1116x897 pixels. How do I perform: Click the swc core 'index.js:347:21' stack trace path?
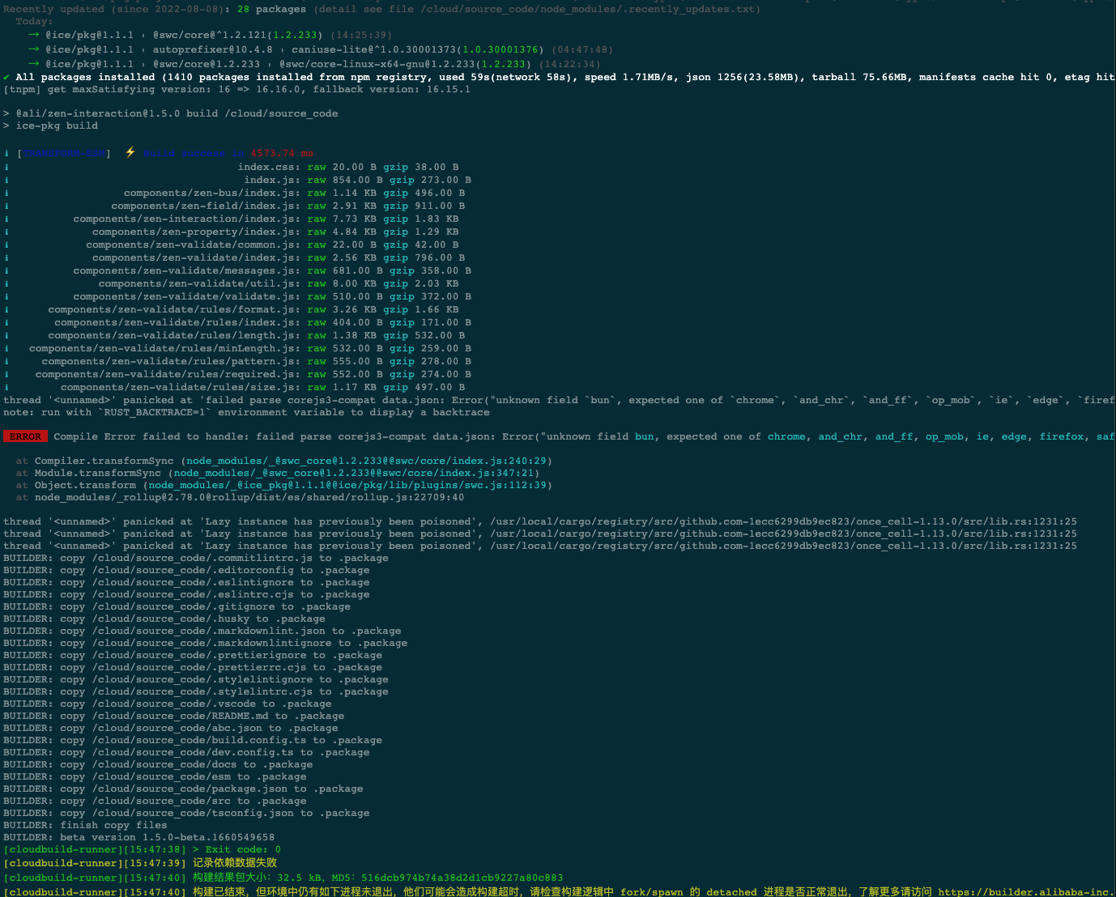click(354, 473)
